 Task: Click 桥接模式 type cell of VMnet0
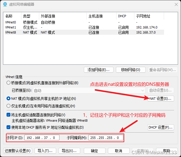coord(30,22)
